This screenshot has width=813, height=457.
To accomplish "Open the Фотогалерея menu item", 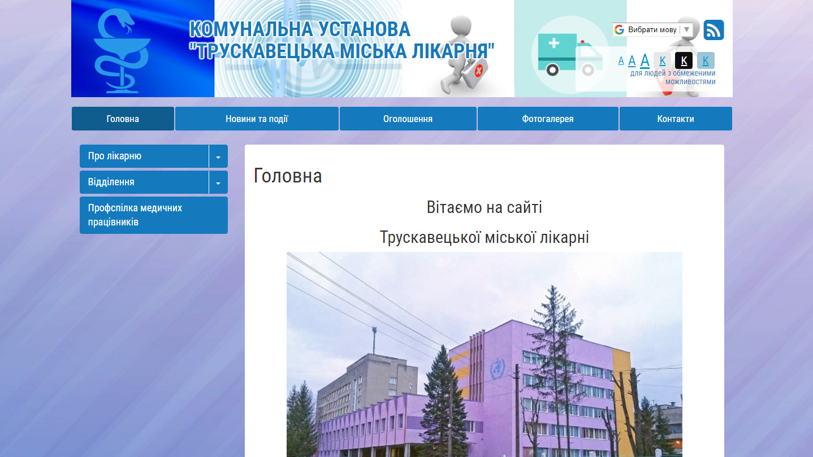I will click(x=548, y=119).
